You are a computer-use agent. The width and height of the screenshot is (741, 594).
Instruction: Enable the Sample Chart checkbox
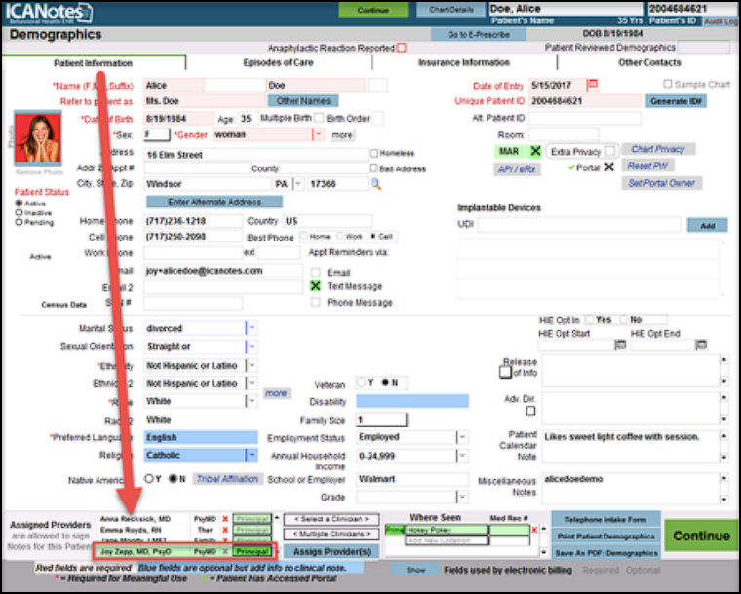[x=667, y=84]
